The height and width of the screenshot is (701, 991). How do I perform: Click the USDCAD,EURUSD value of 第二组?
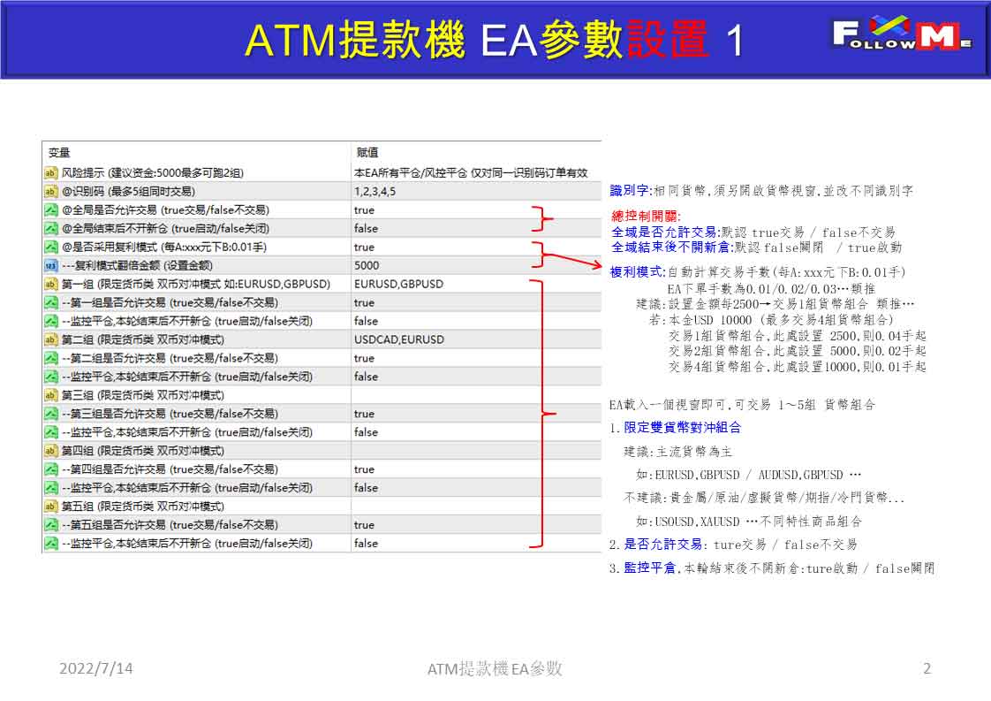point(399,339)
